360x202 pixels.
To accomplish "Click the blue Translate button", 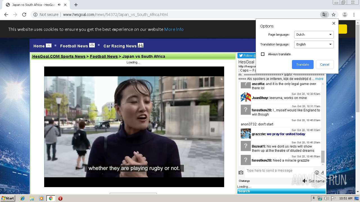I will tap(303, 65).
